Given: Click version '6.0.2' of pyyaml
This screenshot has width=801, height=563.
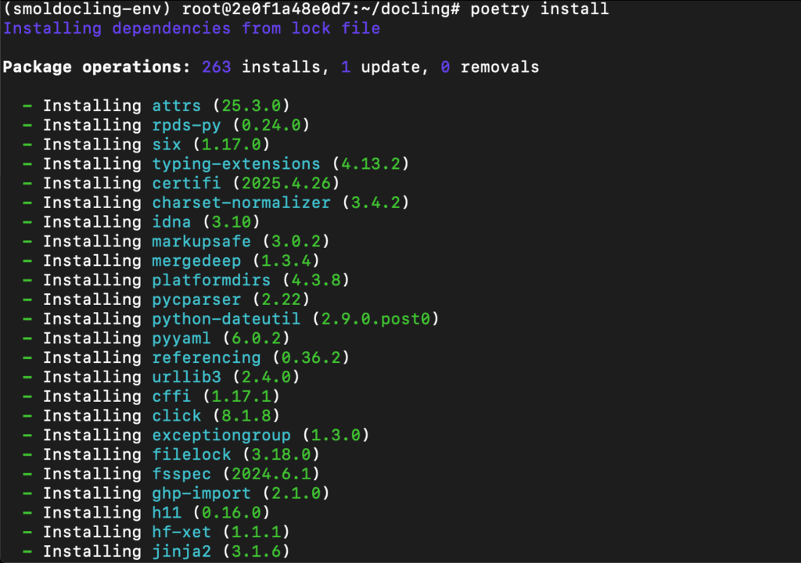Looking at the screenshot, I should click(257, 339).
